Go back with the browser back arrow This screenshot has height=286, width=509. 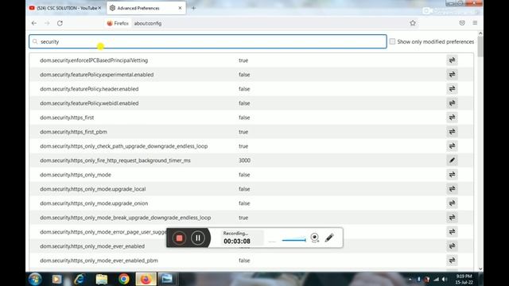[34, 23]
